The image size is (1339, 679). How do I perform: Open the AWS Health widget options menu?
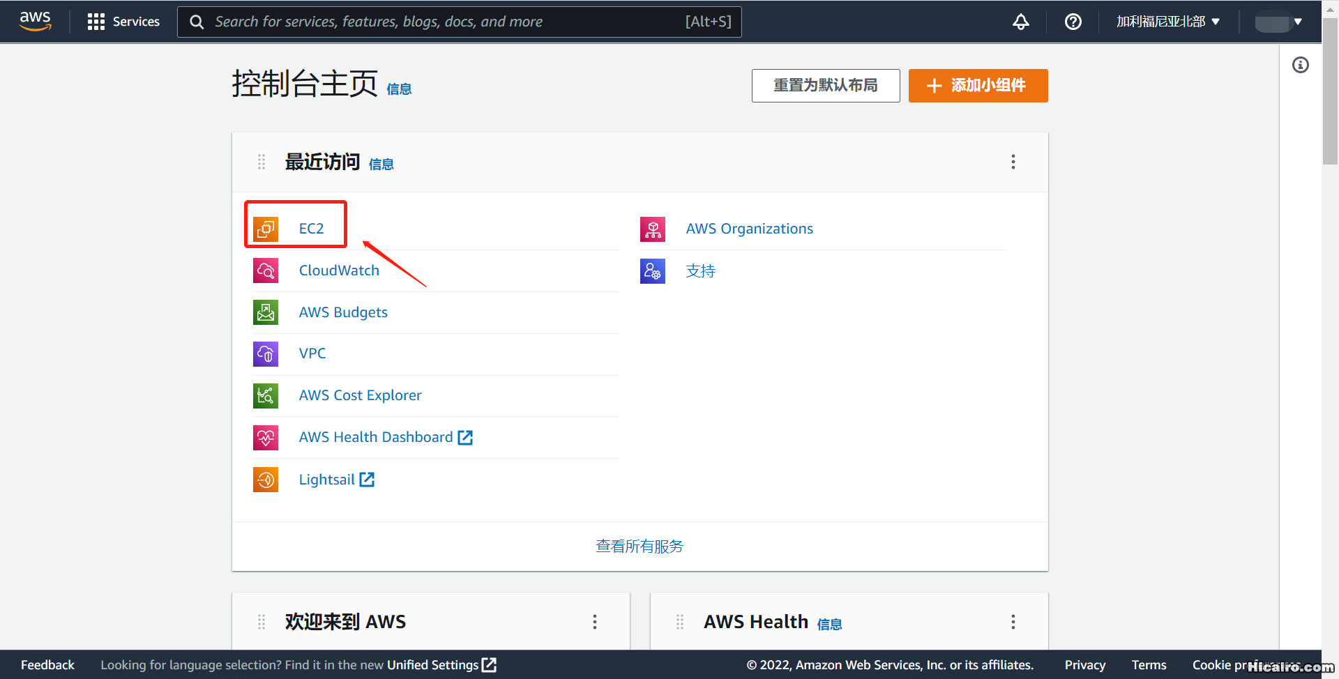point(1013,622)
